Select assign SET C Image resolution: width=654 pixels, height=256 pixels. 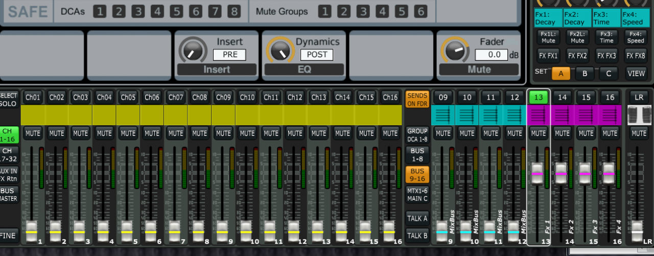click(609, 73)
